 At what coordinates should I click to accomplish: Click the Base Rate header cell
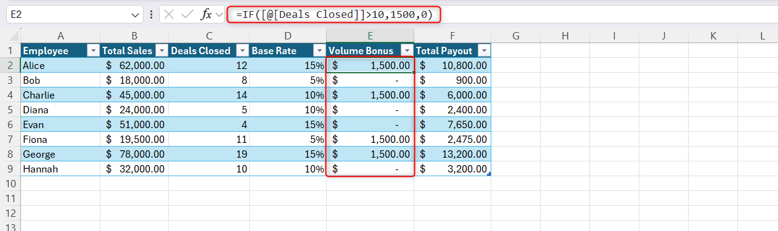(288, 51)
